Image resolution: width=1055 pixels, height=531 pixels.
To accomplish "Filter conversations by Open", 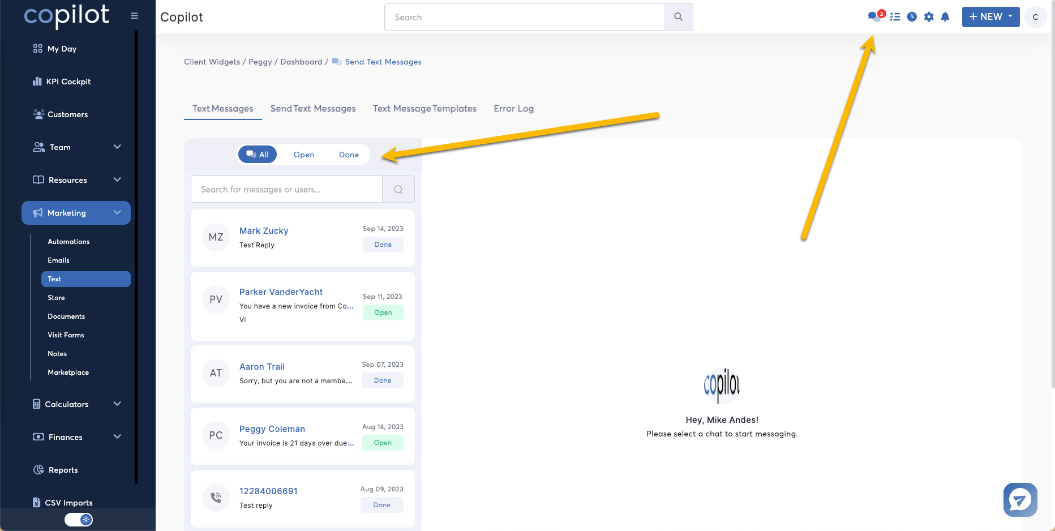I will [304, 155].
